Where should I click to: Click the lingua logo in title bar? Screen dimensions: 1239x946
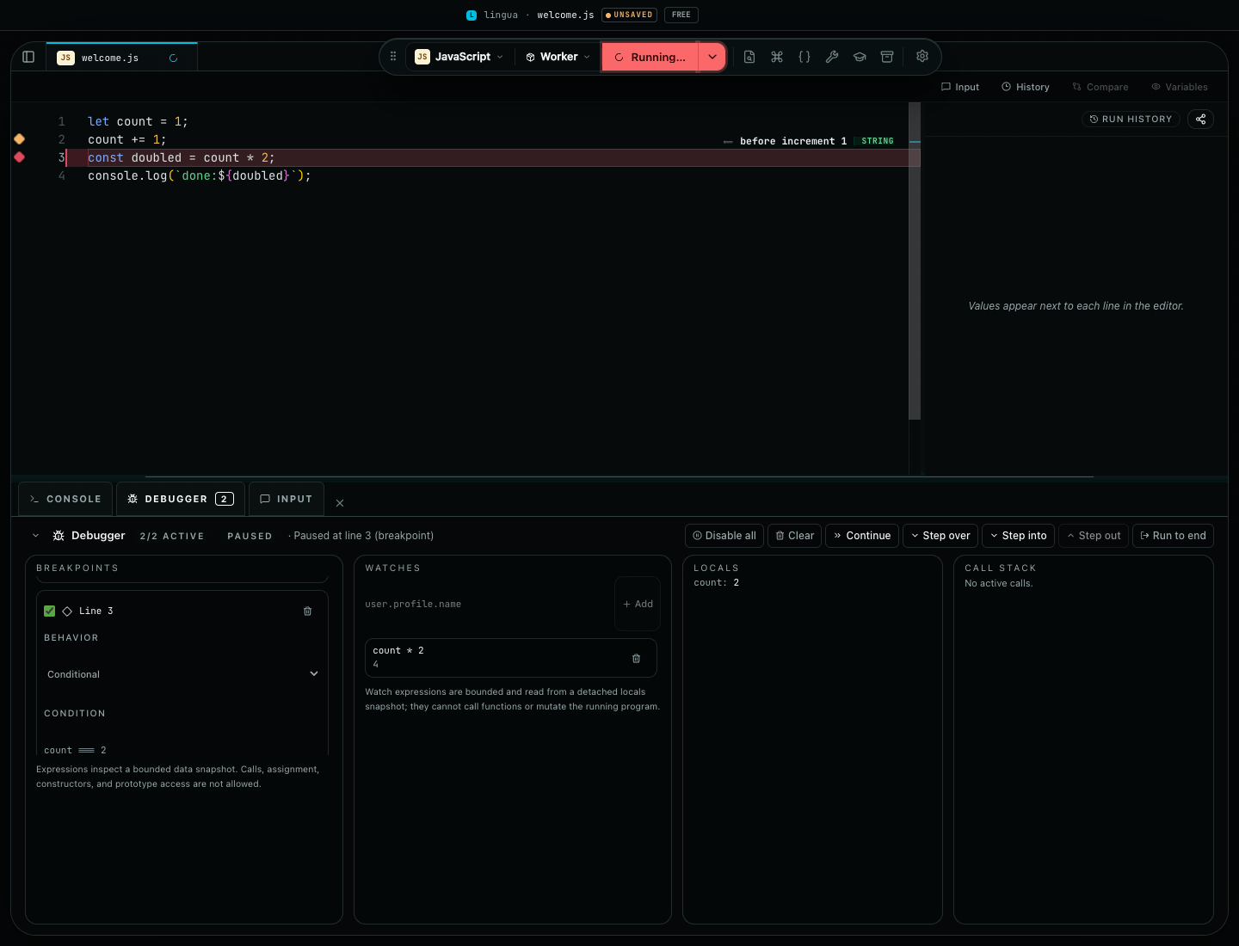click(x=472, y=15)
